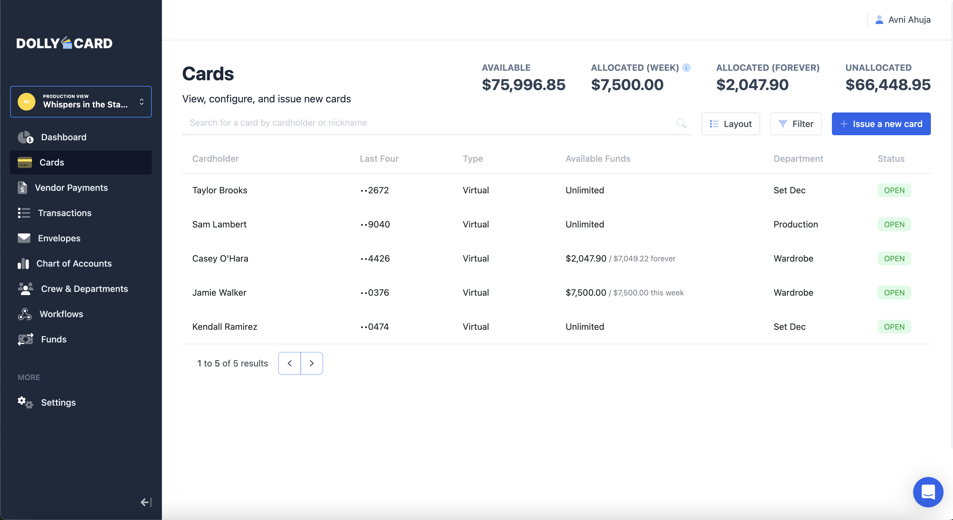The width and height of the screenshot is (953, 520).
Task: Click the Workflows nodes icon
Action: (x=25, y=314)
